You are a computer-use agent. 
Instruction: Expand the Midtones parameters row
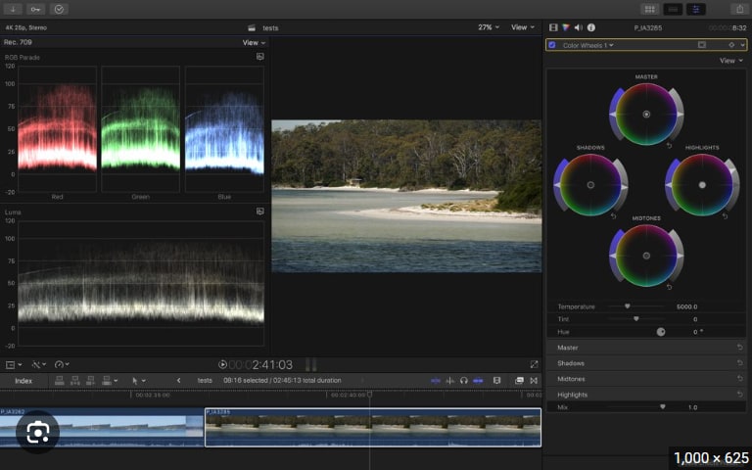tap(646, 379)
